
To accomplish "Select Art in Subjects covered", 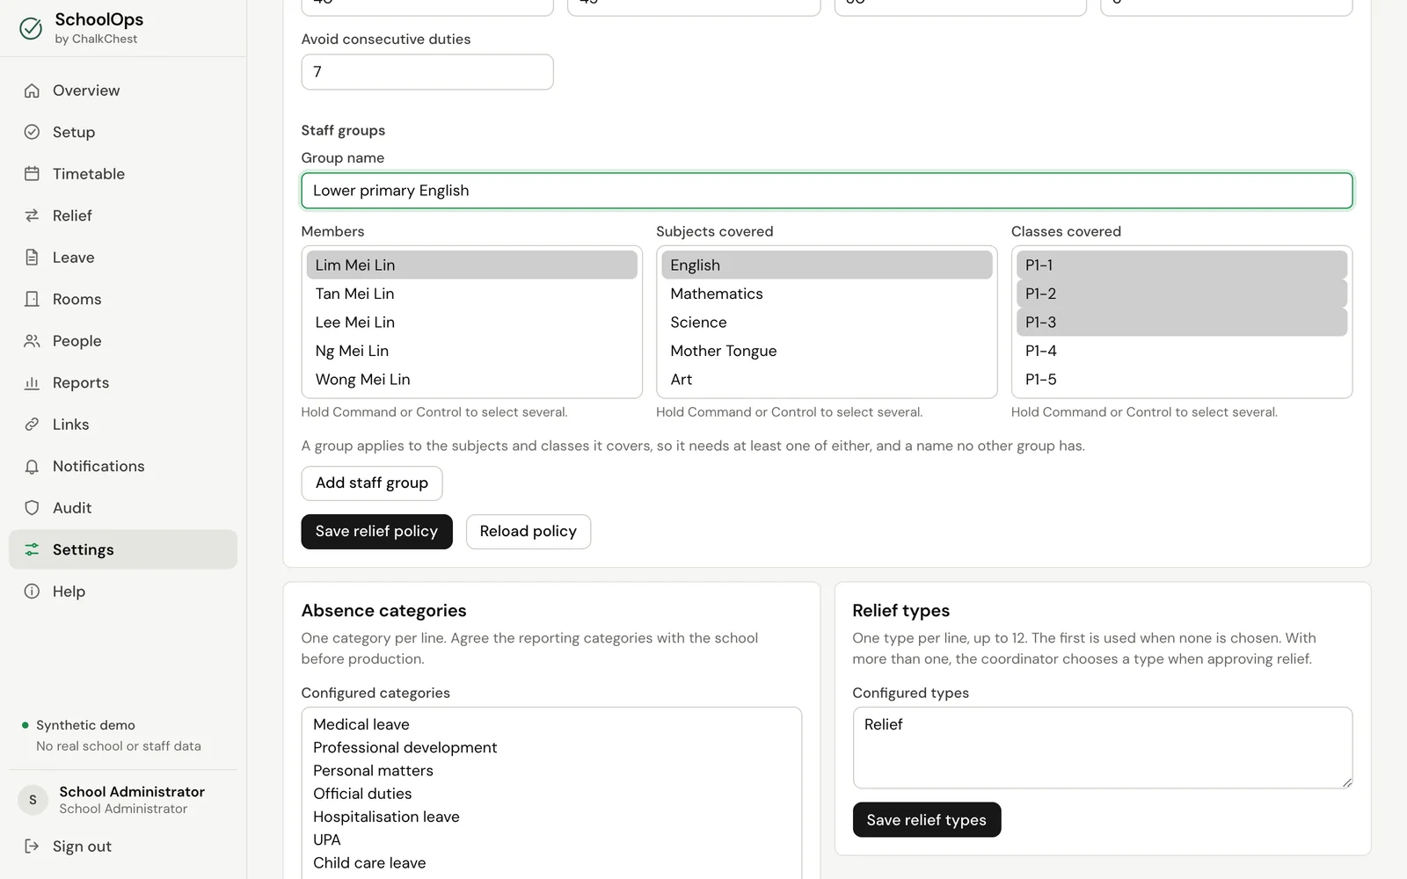I will (827, 380).
